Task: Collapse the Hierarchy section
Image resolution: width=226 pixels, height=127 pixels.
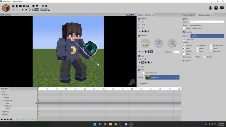Action: pos(184,32)
